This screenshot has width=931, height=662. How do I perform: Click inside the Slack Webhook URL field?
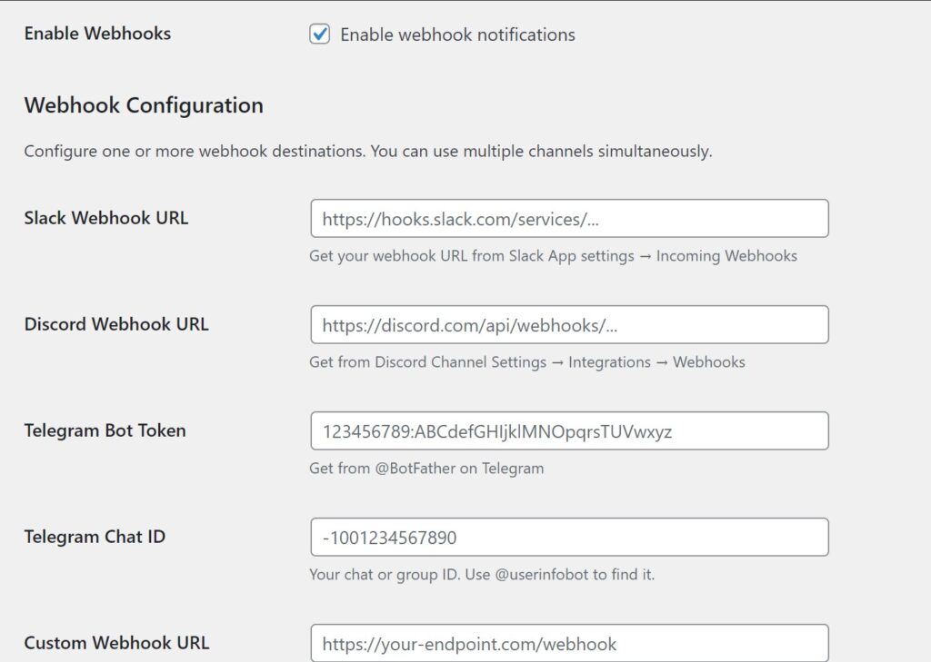click(570, 218)
